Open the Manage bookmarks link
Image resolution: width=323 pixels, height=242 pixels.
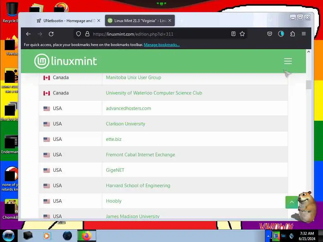pos(162,45)
